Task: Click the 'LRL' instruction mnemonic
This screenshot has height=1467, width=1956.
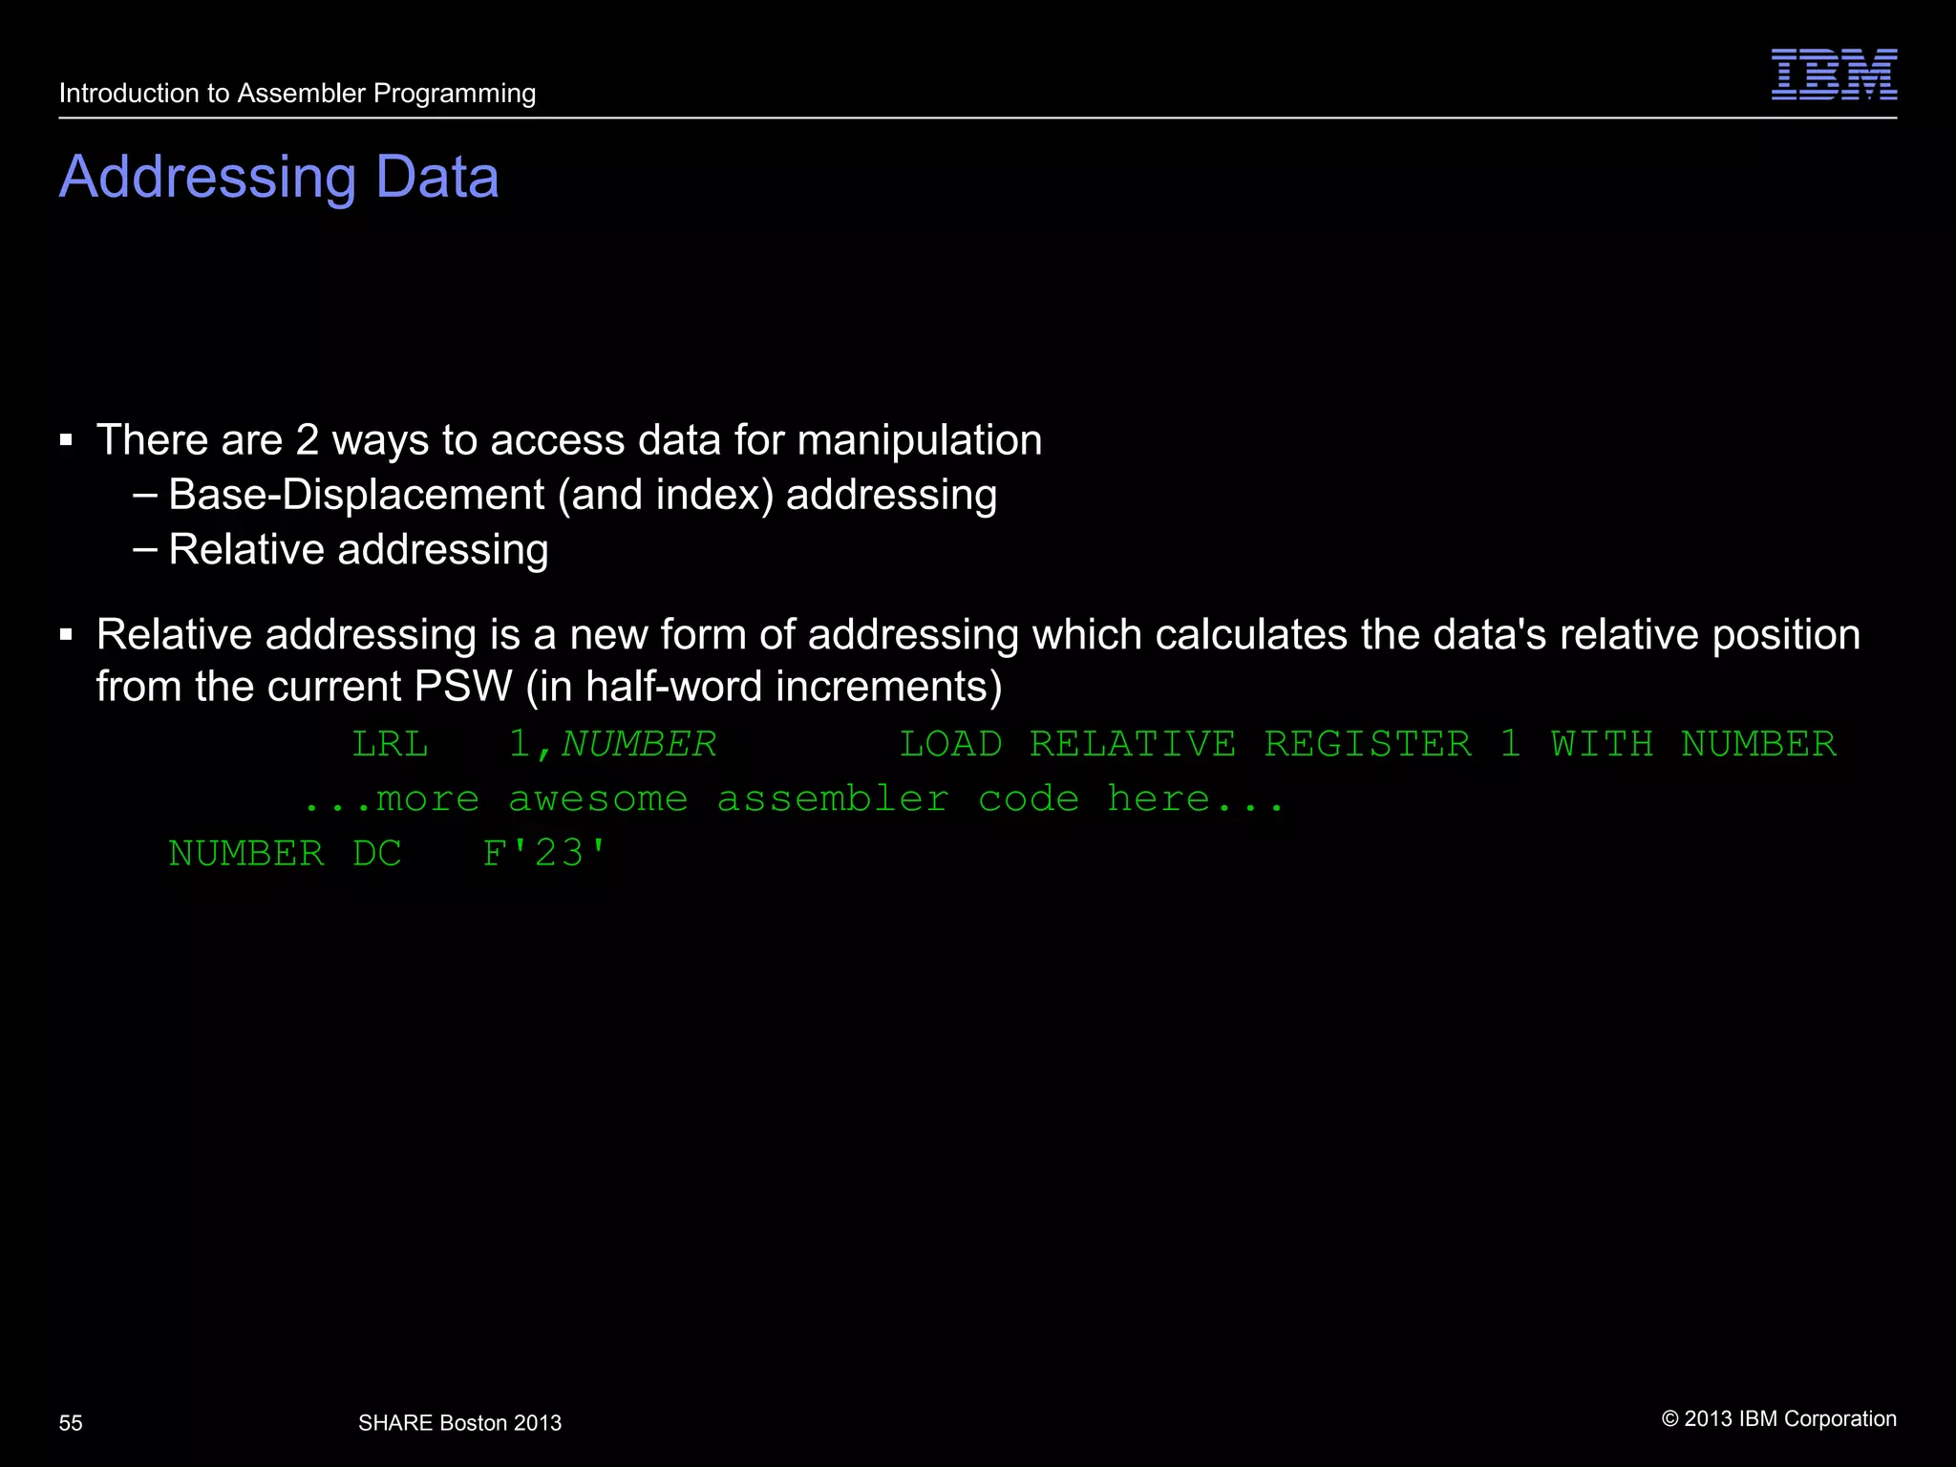Action: click(390, 744)
